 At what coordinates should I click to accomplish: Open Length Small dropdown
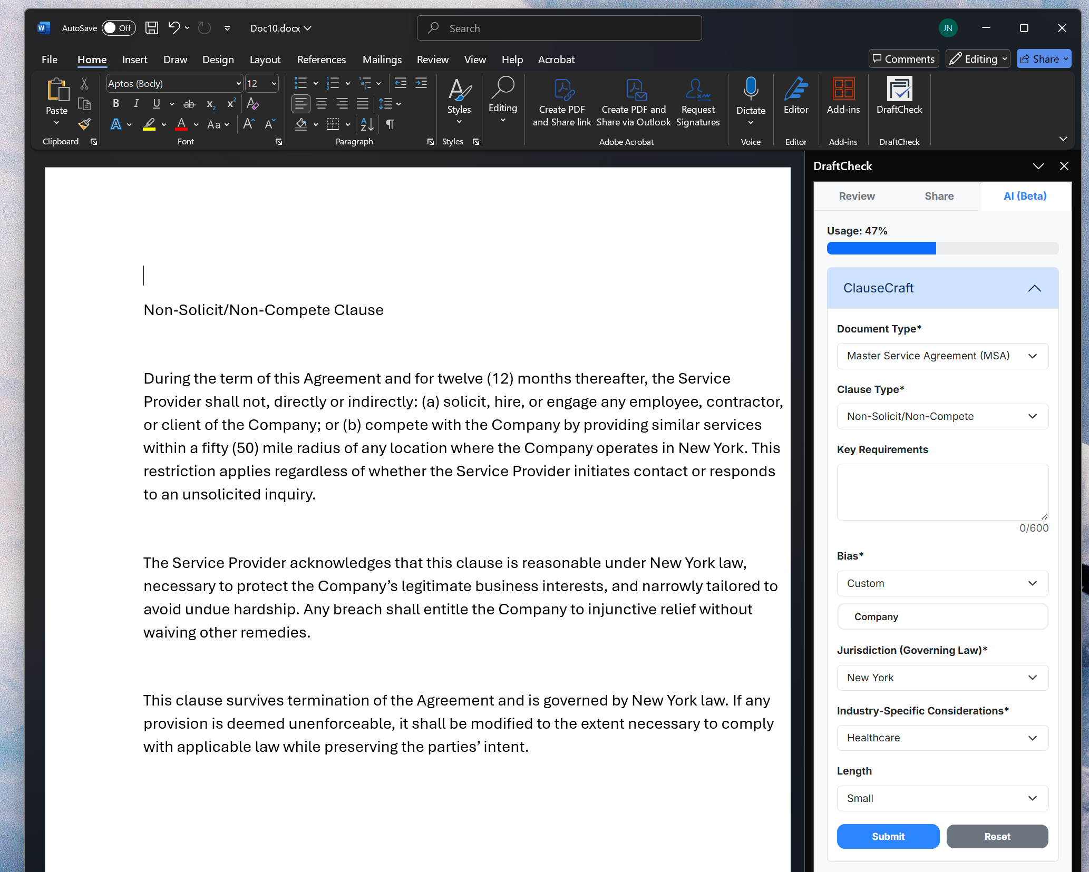pos(942,798)
